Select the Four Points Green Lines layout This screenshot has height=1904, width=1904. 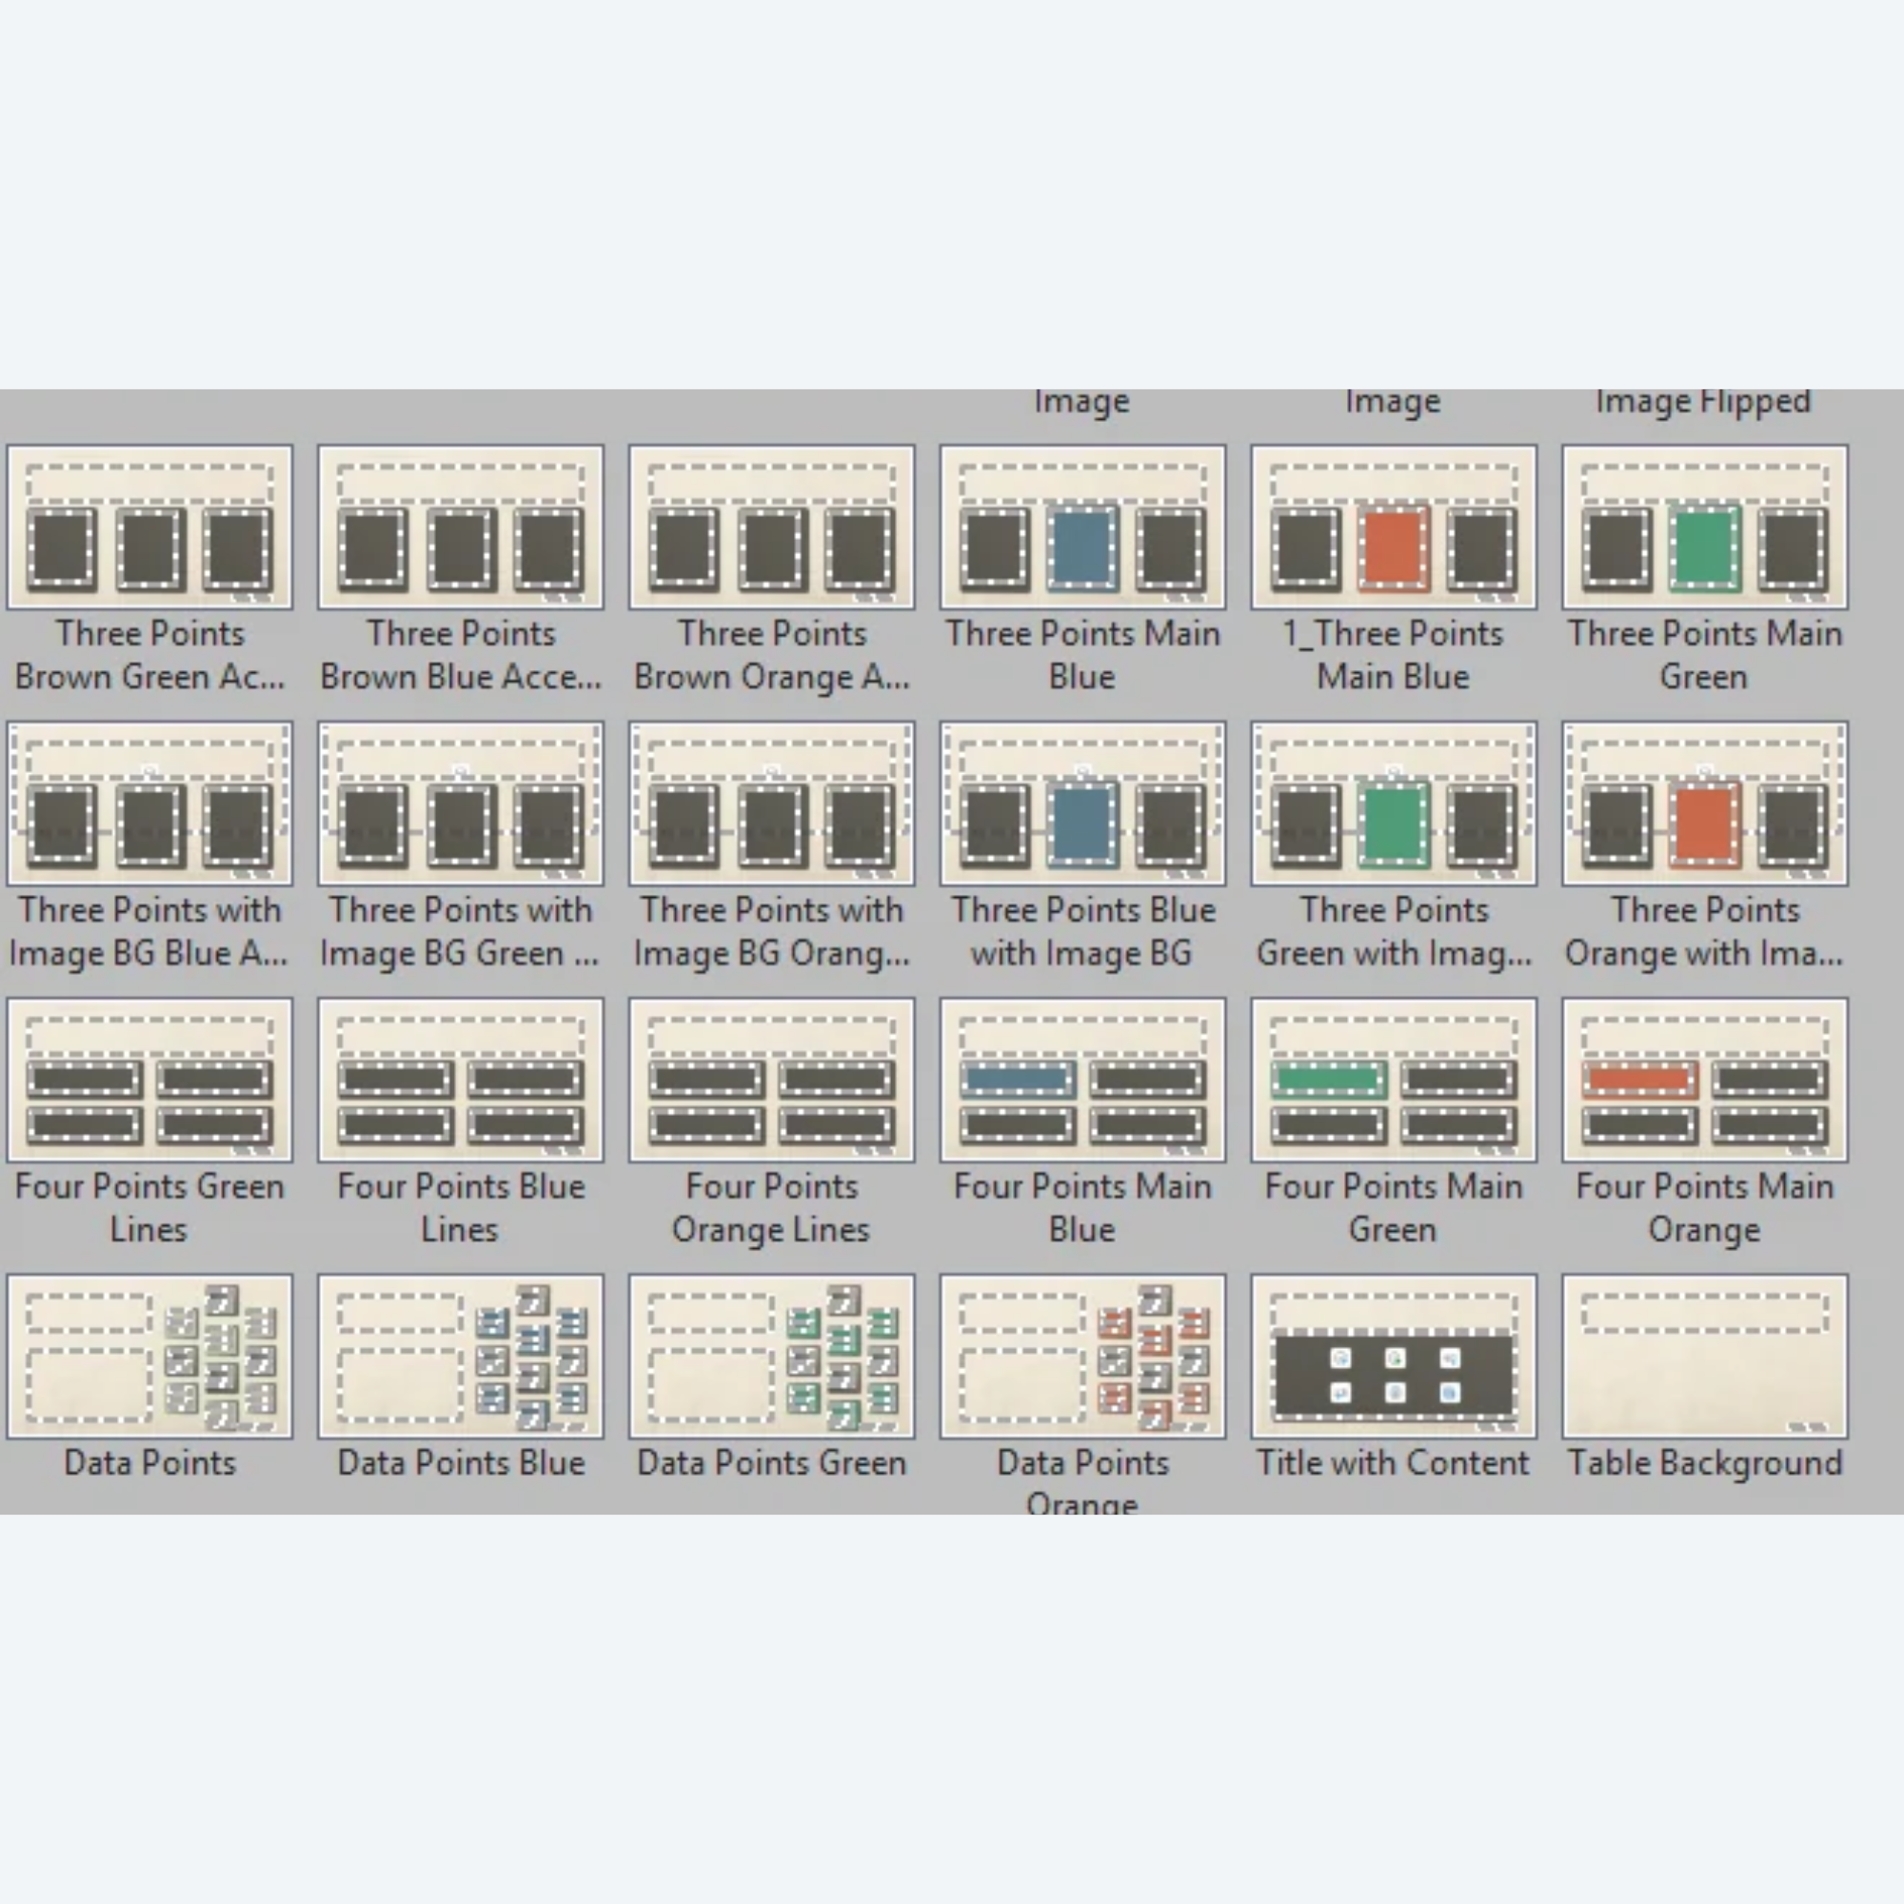tap(149, 1080)
